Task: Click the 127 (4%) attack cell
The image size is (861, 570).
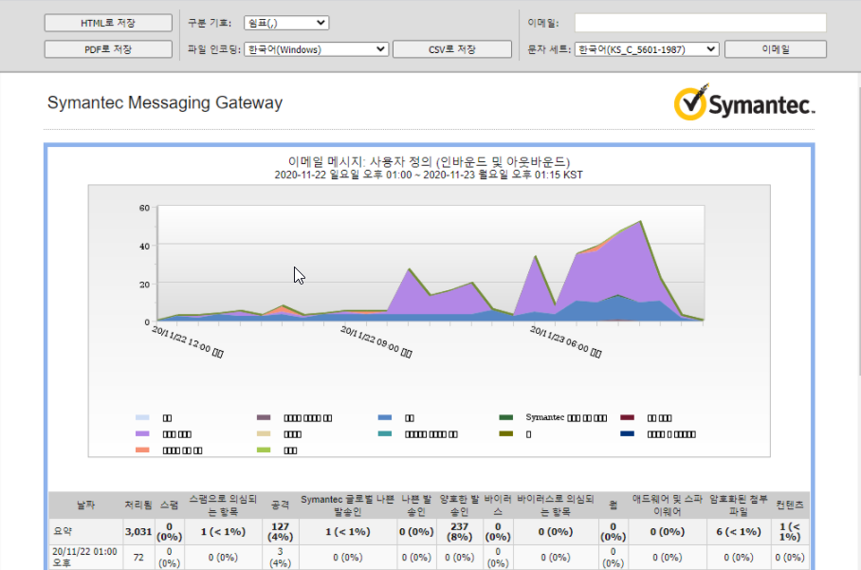Action: pos(280,531)
